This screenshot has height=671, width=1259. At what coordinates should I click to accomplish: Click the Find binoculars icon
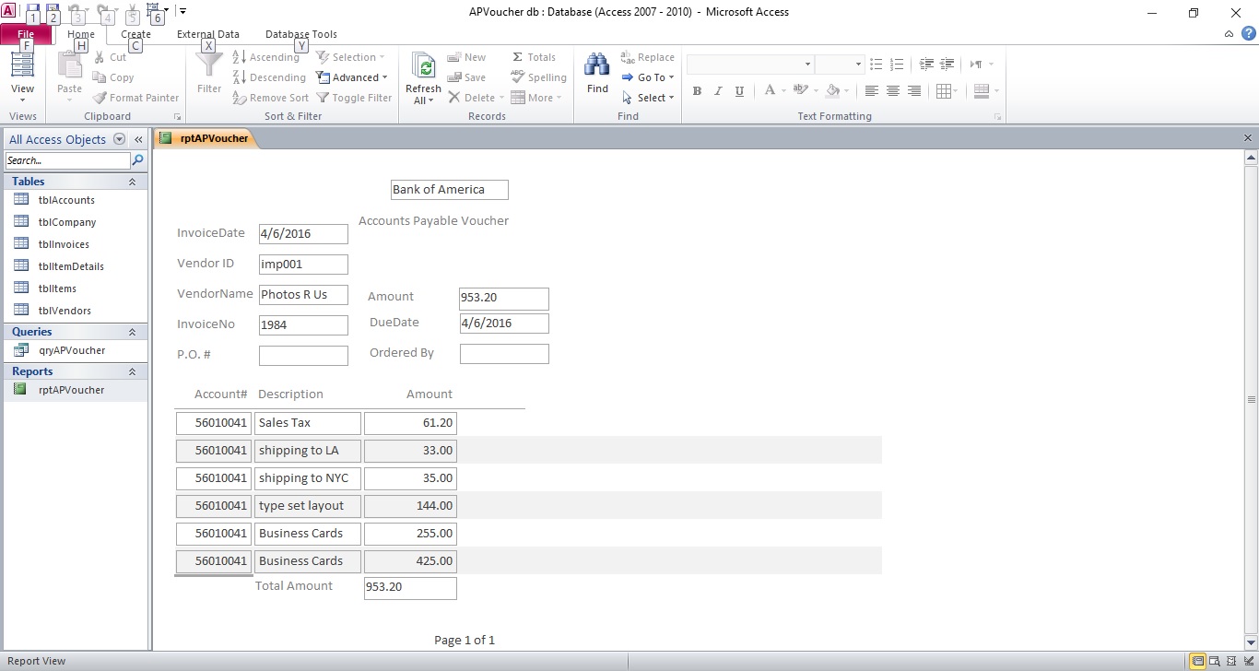tap(597, 65)
